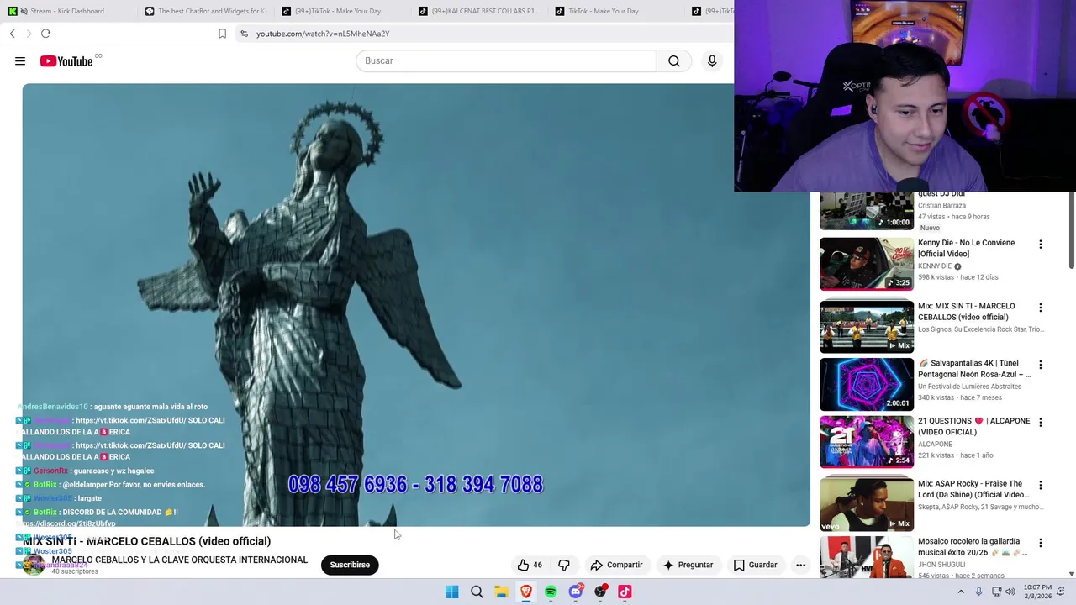Open TikTok app from taskbar
1076x605 pixels.
tap(625, 592)
